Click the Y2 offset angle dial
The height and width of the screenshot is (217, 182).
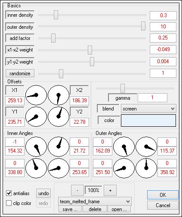click(x=59, y=116)
